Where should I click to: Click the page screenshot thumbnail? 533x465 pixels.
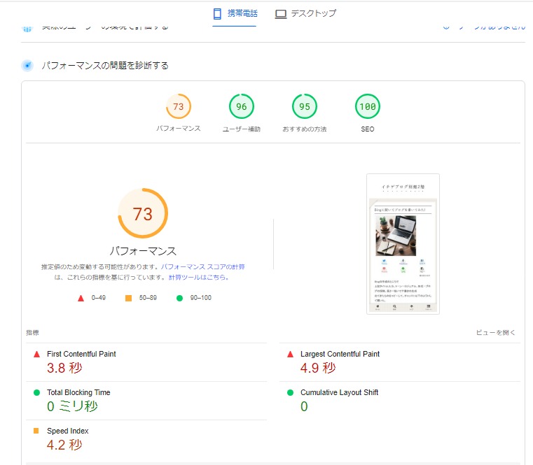[x=403, y=244]
